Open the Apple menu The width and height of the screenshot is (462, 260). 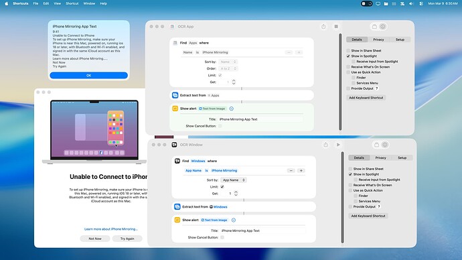pos(7,3)
